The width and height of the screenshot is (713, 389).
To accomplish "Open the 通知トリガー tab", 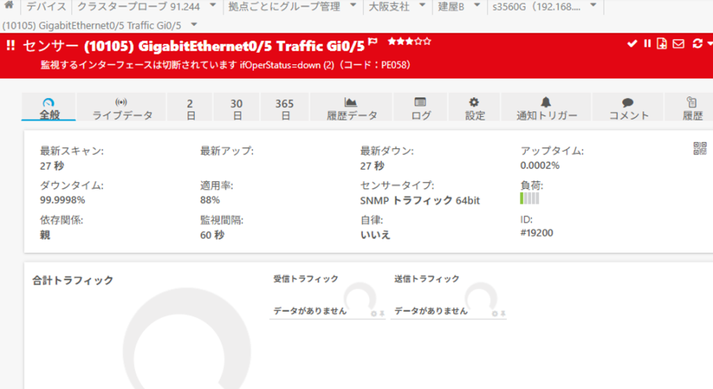I will tap(546, 109).
